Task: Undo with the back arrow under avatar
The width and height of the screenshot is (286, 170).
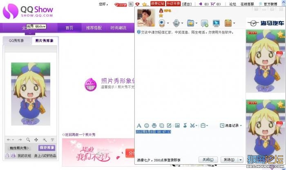Action: tap(9, 140)
